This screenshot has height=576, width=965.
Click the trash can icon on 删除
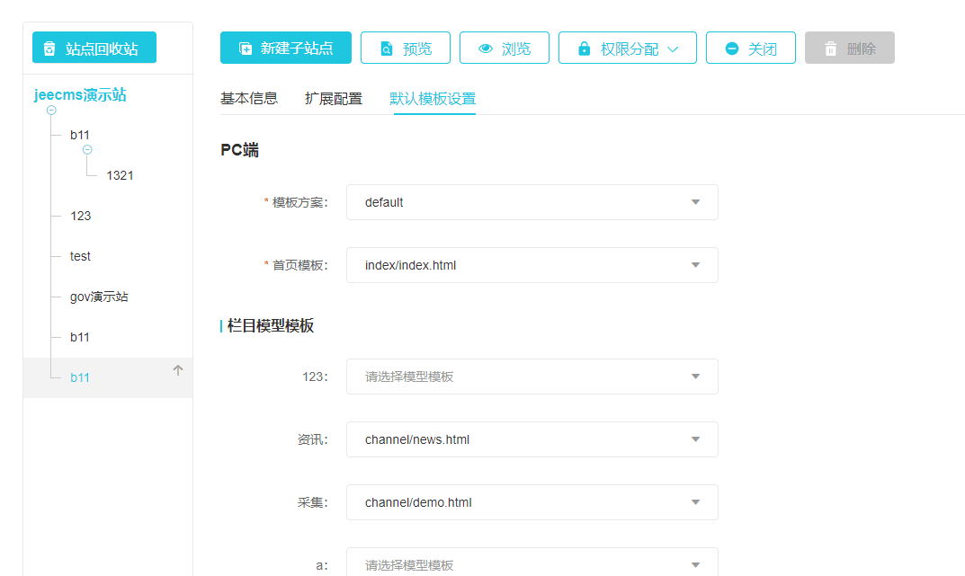[831, 49]
